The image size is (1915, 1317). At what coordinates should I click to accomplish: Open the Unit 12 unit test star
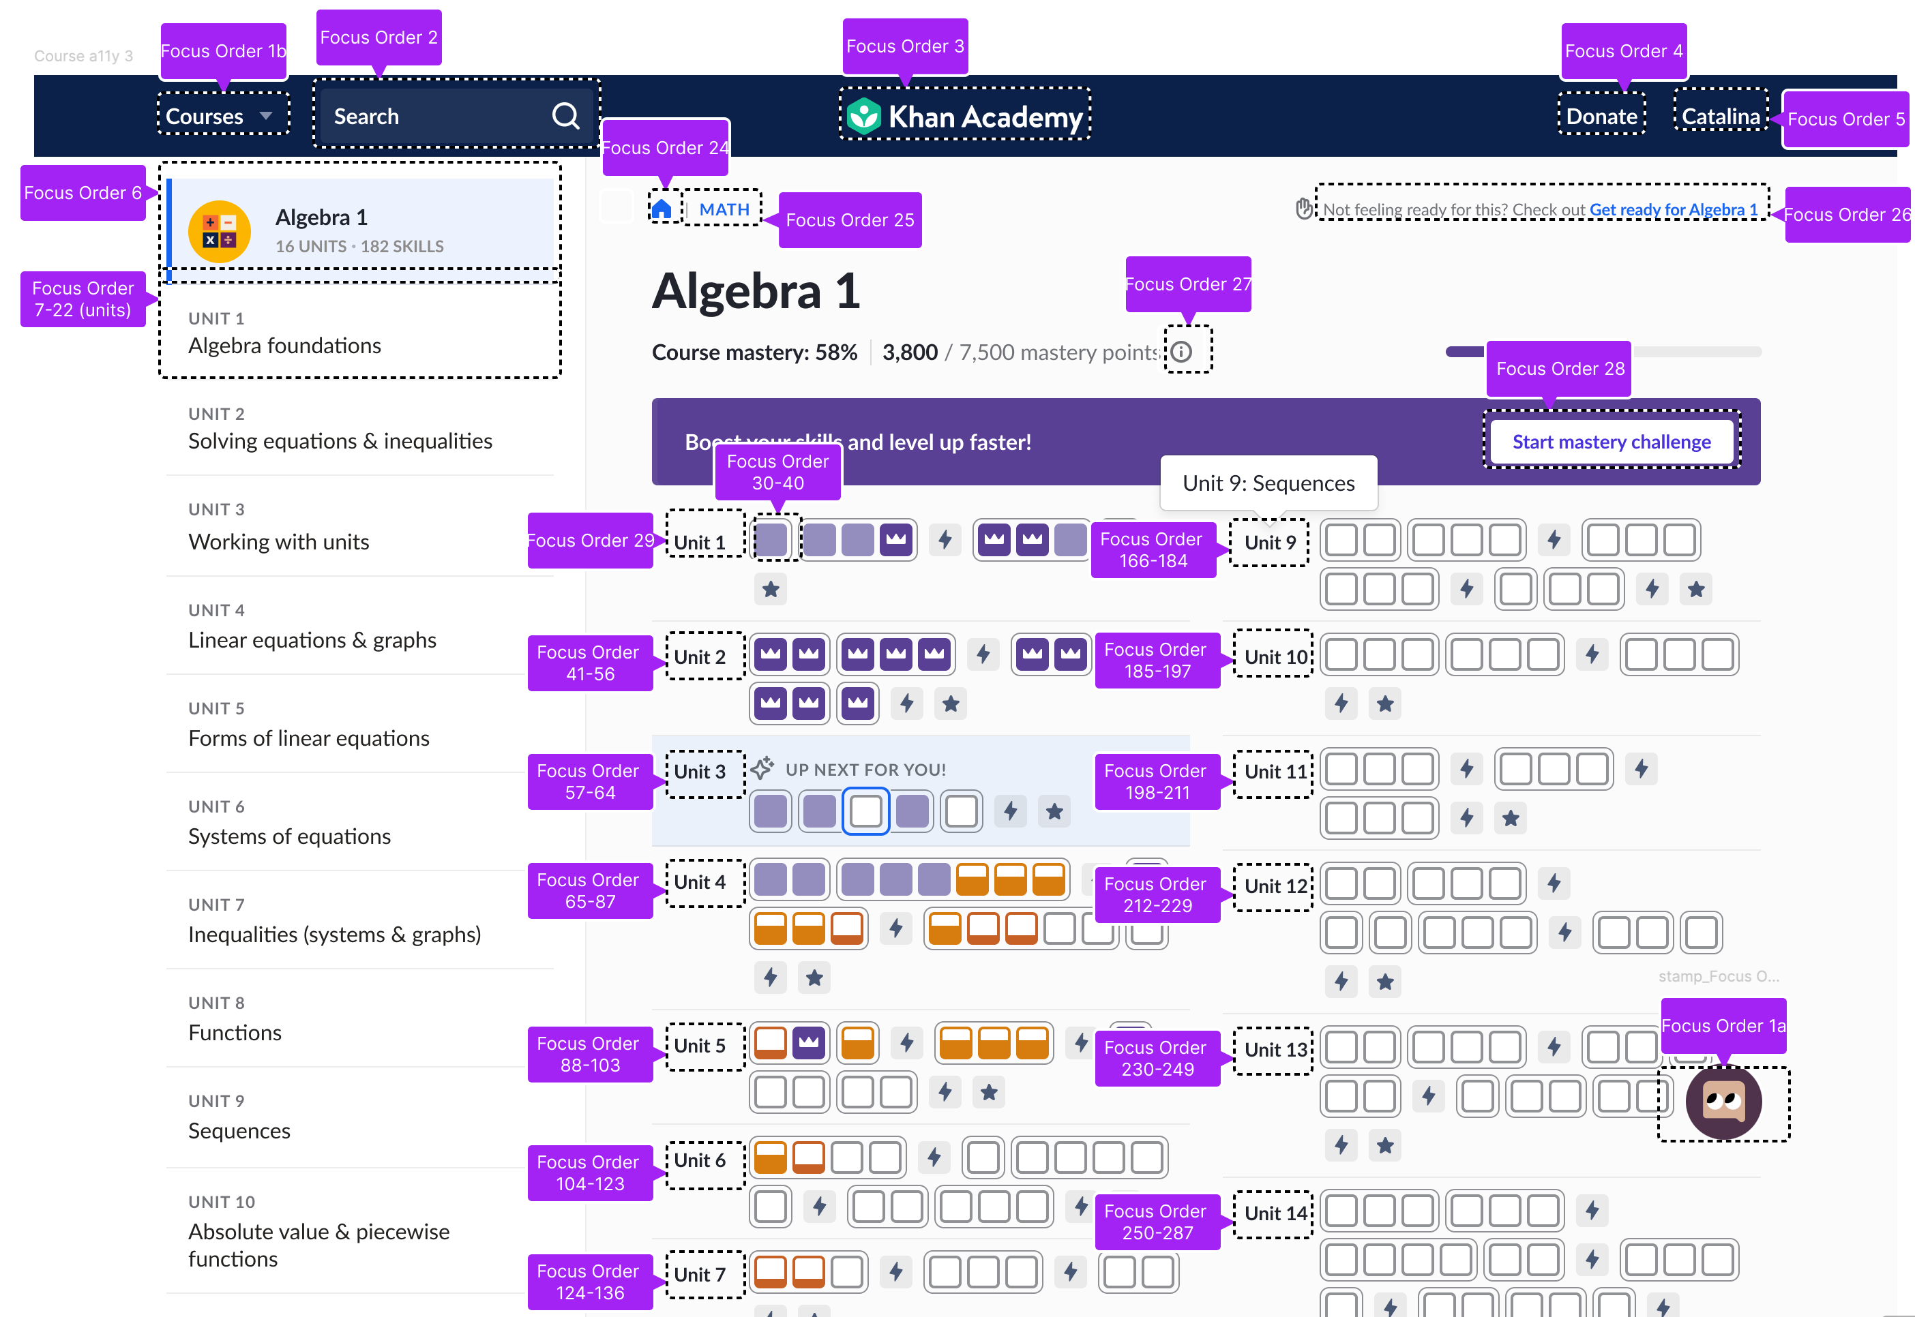coord(1385,982)
